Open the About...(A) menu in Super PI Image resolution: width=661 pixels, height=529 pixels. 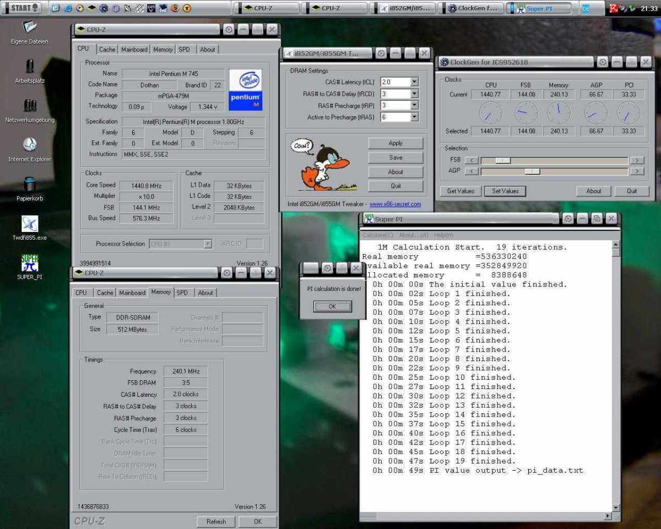click(x=414, y=235)
